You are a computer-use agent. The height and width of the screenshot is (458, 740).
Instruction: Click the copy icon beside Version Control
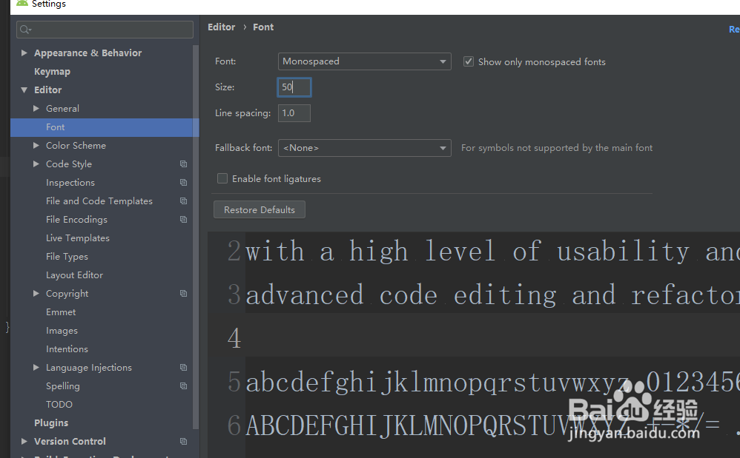tap(184, 442)
